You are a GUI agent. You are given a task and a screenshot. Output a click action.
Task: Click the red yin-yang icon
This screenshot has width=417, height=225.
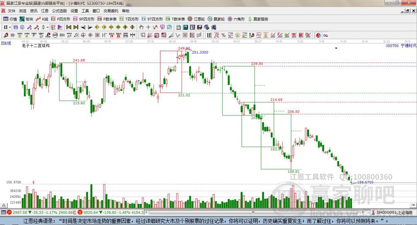point(318,35)
